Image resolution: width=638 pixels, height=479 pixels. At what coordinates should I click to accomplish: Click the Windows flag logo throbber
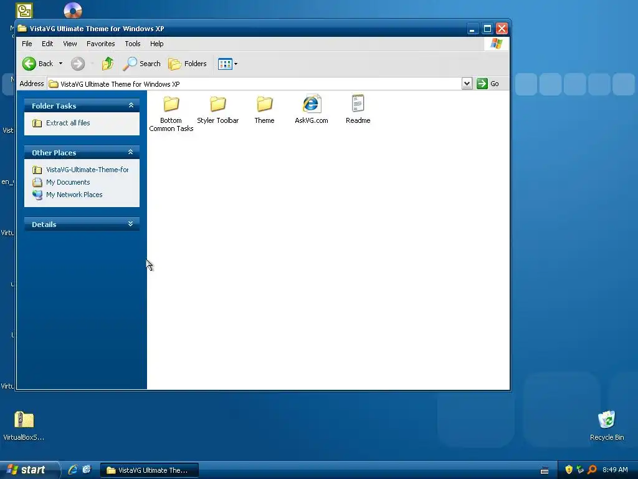(496, 44)
